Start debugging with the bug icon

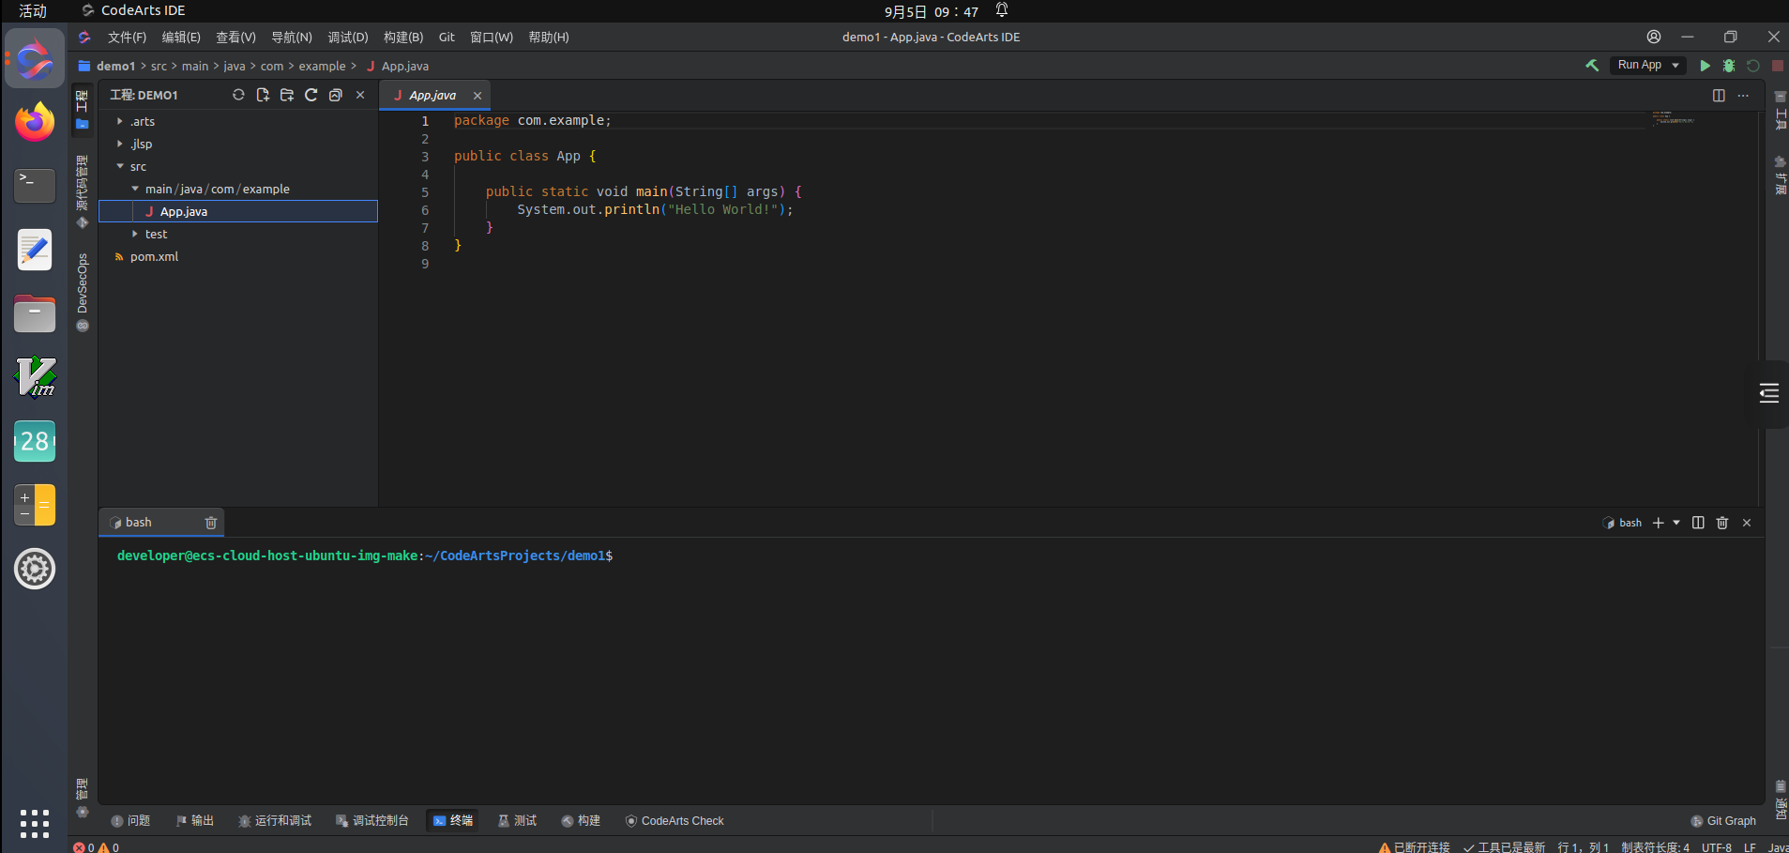[1729, 66]
